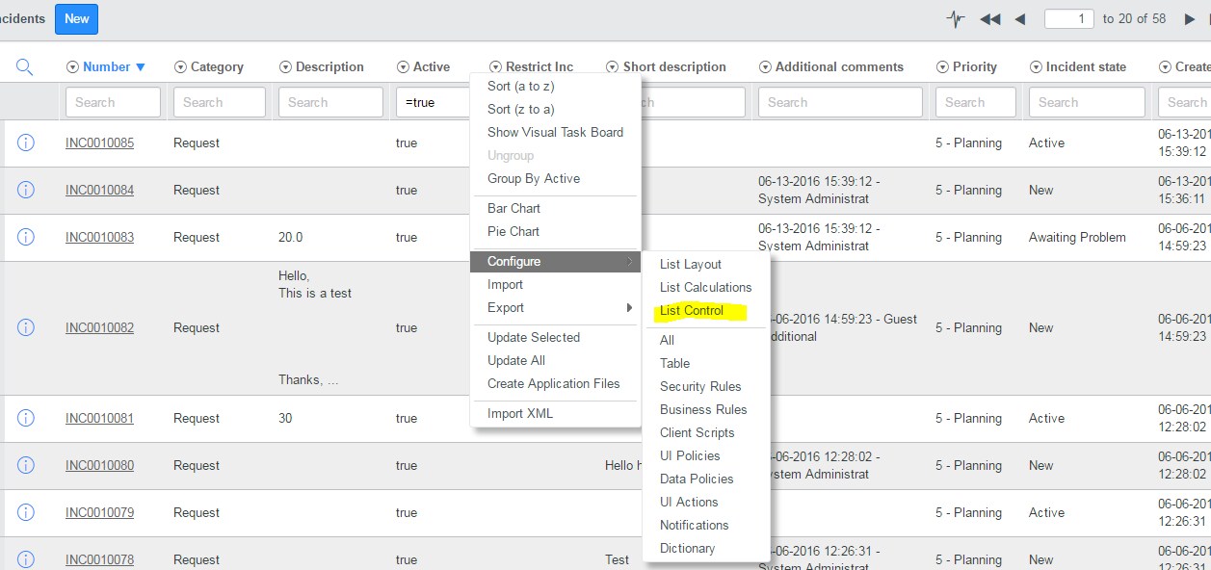Sort by the Number column header
Screen dimensions: 1211x570
[106, 67]
